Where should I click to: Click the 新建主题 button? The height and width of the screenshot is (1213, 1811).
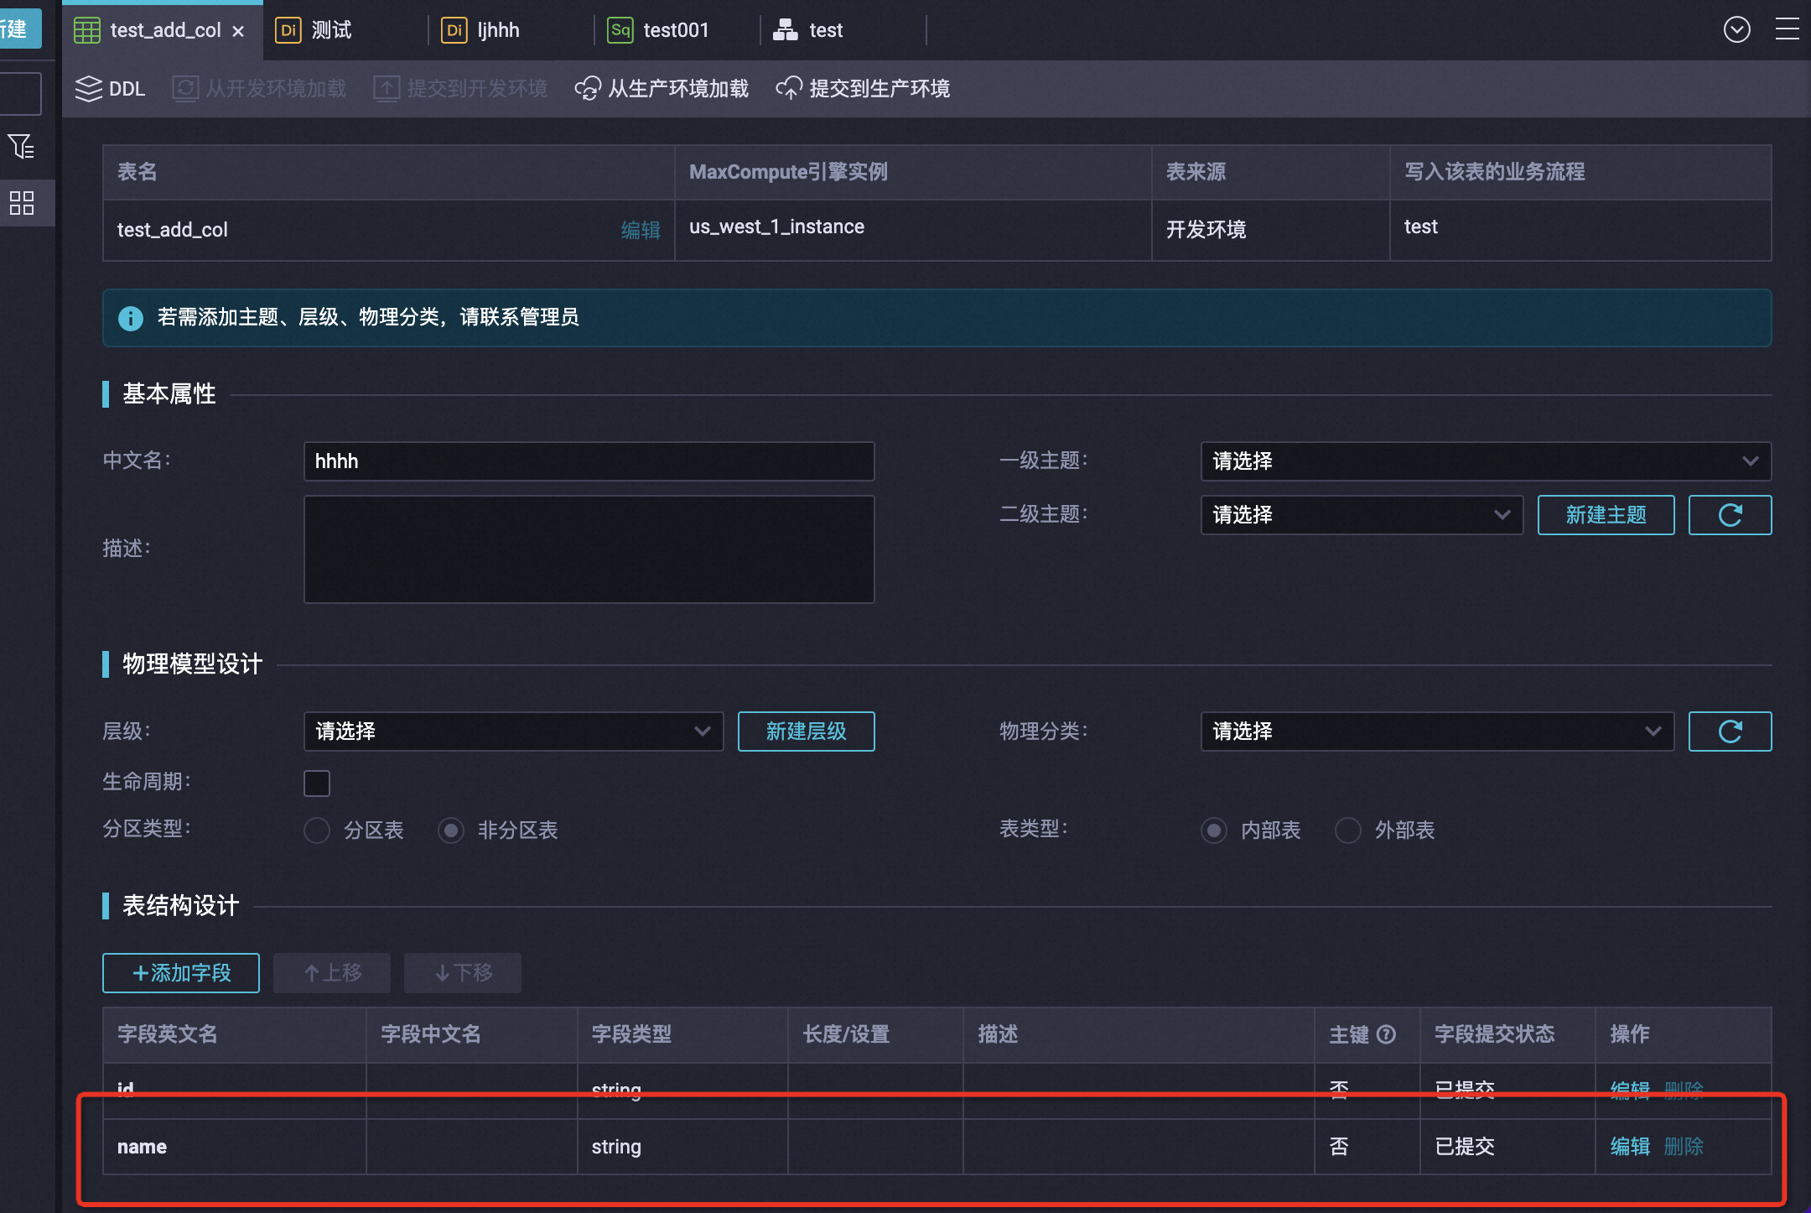[1606, 514]
